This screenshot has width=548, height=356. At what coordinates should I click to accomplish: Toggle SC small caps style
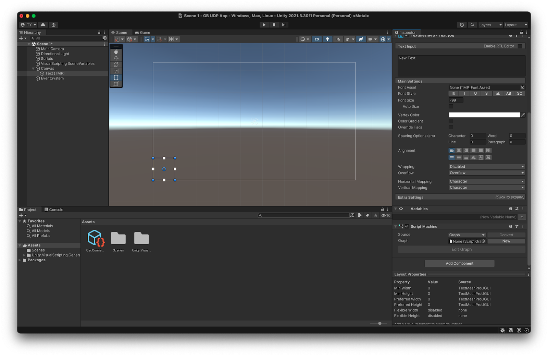tap(520, 94)
